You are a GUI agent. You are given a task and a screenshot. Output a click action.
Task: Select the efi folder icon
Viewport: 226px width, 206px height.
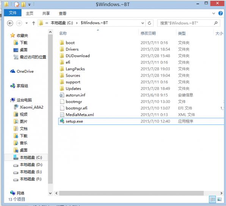pos(62,62)
